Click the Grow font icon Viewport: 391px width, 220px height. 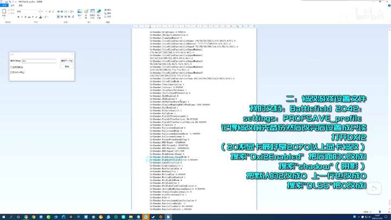[49, 11]
